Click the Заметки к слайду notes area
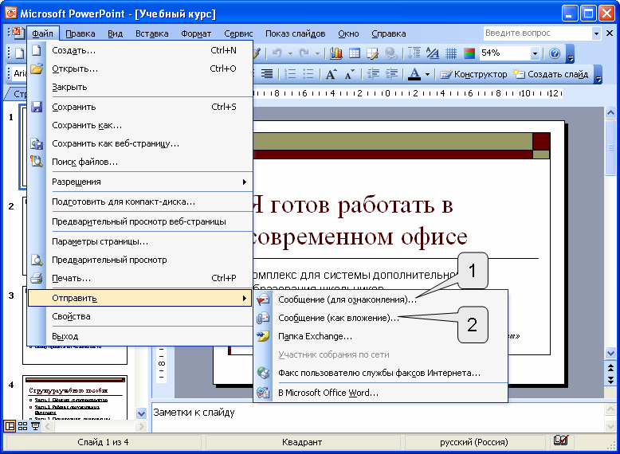The height and width of the screenshot is (454, 620). tap(377, 417)
